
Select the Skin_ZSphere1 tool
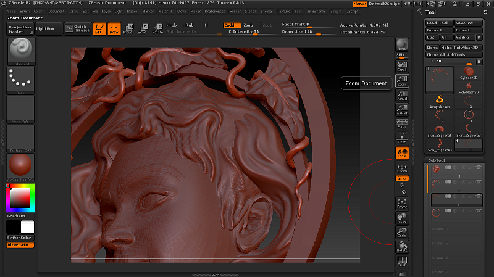click(440, 131)
